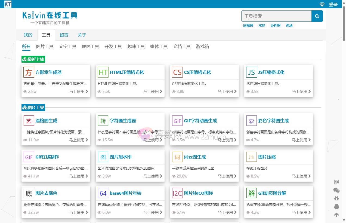Click the GIF字符动画生成 GIF icon

point(177,120)
